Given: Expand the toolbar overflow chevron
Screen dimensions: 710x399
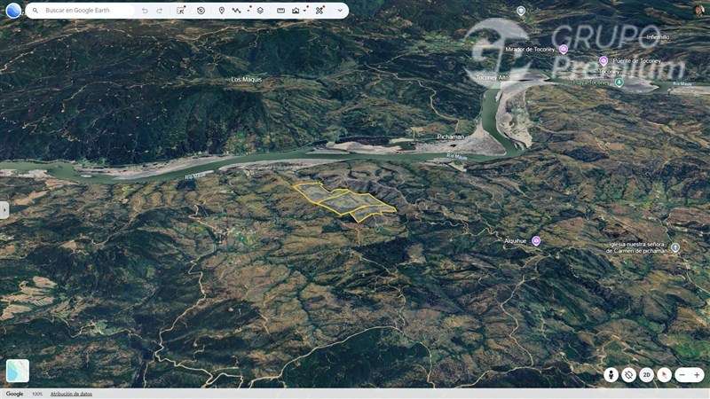Looking at the screenshot, I should (x=340, y=11).
